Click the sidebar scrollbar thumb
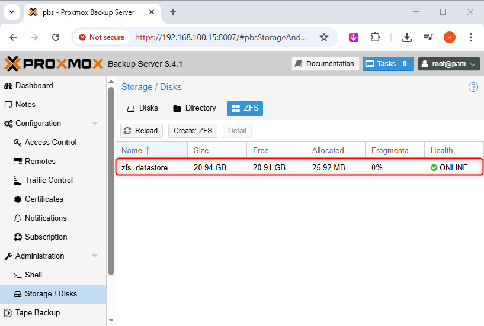The width and height of the screenshot is (484, 326). click(x=111, y=181)
